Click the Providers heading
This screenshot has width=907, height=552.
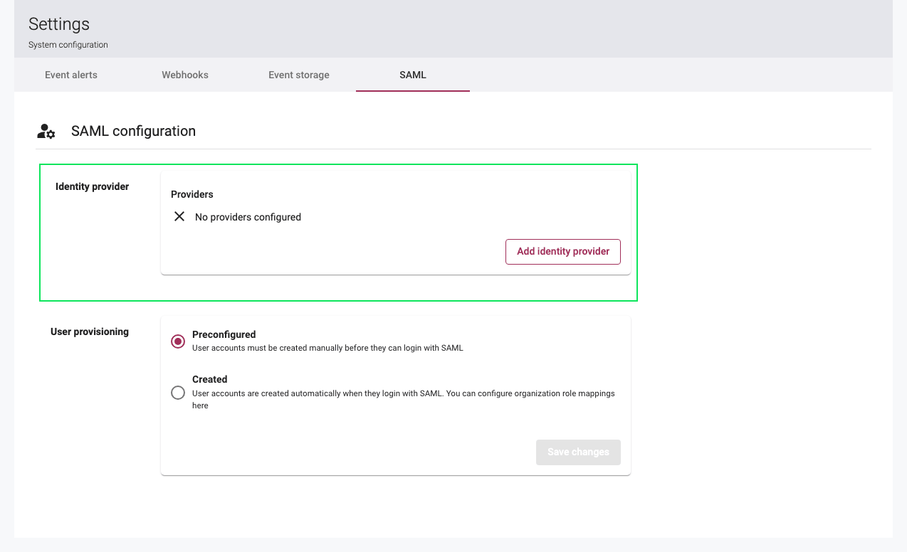(192, 194)
